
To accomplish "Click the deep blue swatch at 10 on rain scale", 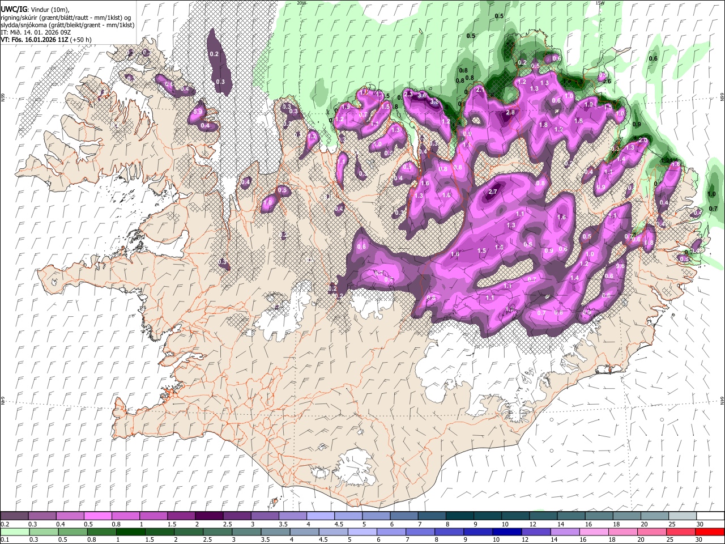I will point(506,532).
